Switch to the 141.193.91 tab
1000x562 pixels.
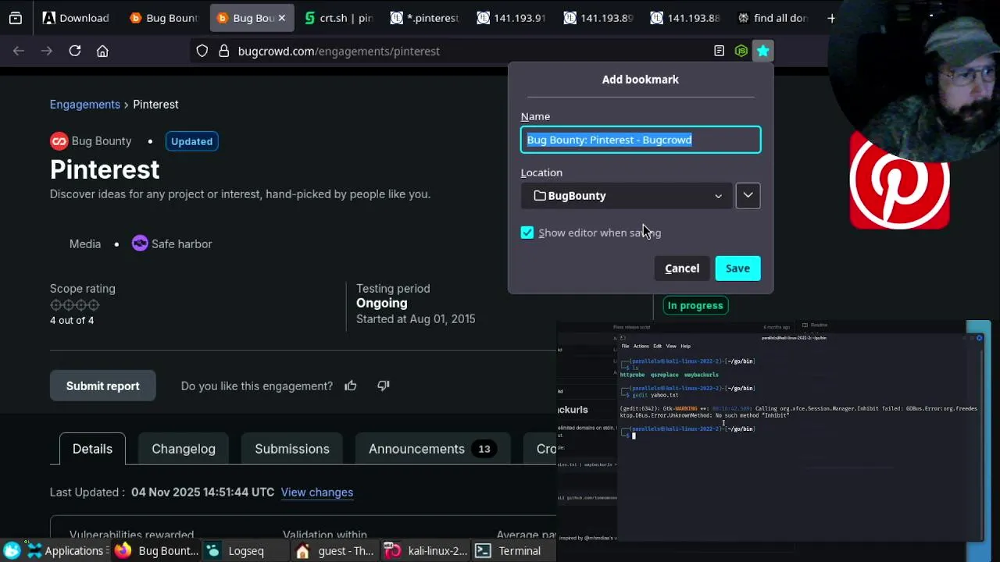[511, 18]
